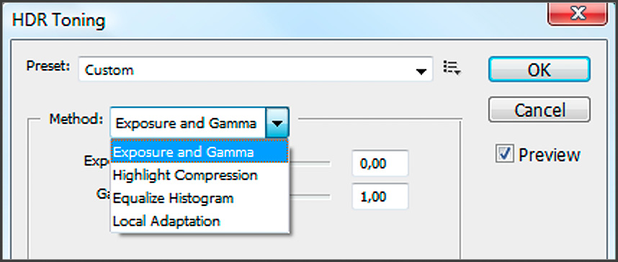Click the Preset Custom combo box
Image resolution: width=618 pixels, height=262 pixels.
coord(256,69)
